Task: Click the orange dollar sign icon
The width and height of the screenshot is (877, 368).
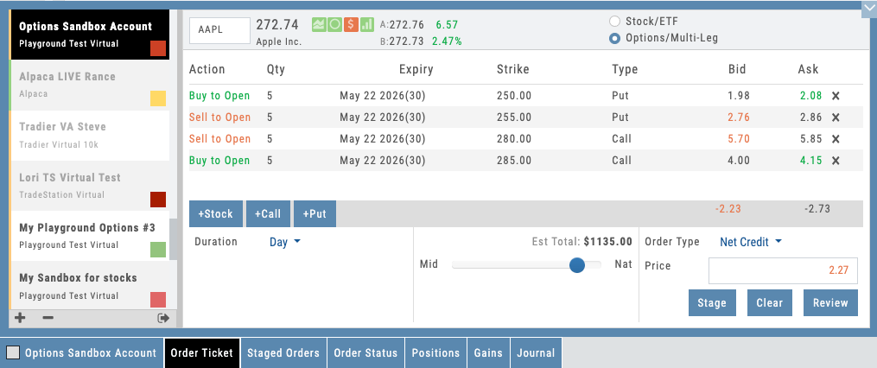Action: pos(350,25)
